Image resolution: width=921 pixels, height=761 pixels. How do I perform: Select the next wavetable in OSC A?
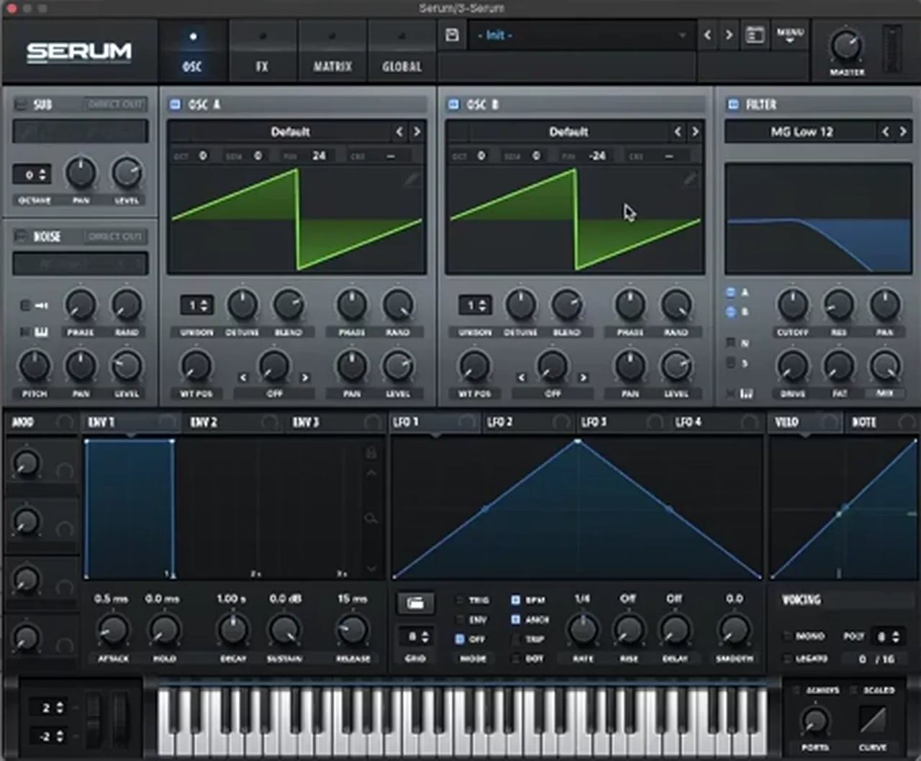click(417, 132)
